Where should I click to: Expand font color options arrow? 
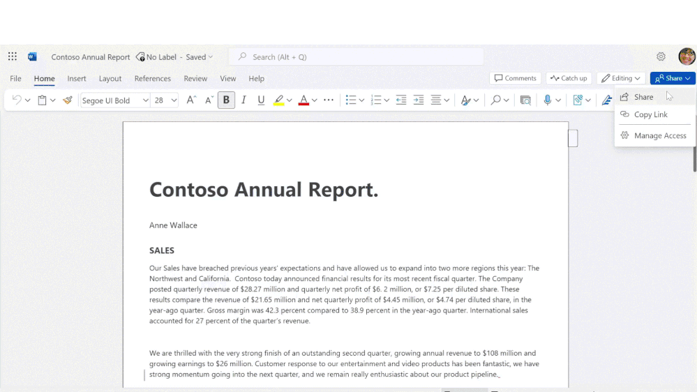tap(314, 100)
